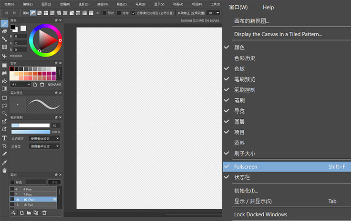Click the transparent color swatch
351x221 pixels.
23,29
